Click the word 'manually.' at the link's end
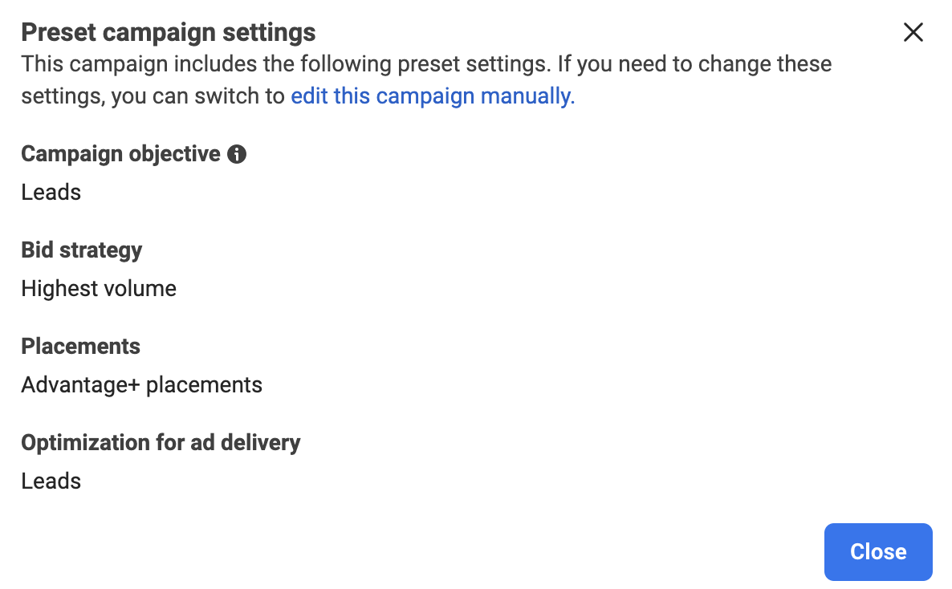Viewport: 952px width, 589px height. click(x=527, y=96)
